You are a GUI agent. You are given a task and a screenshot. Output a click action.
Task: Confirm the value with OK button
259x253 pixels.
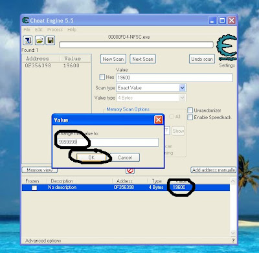coord(91,157)
